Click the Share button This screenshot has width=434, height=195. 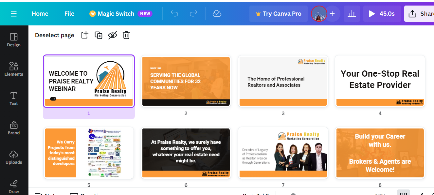419,14
